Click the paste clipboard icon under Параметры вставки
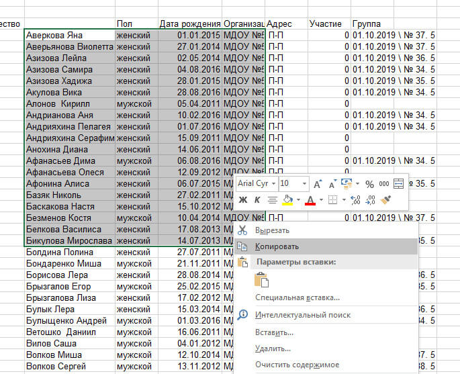Viewport: 460px width, 374px height. click(261, 280)
